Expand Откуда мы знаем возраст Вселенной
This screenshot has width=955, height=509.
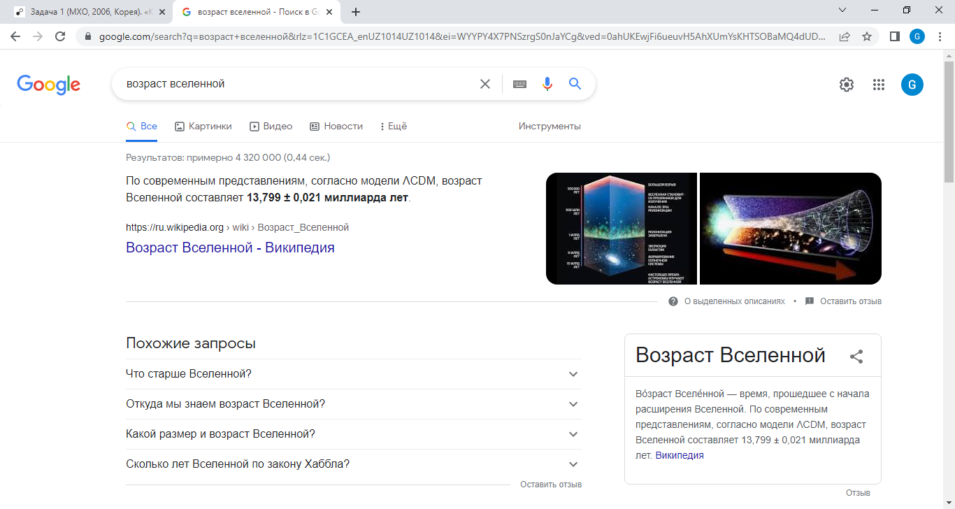[x=354, y=404]
